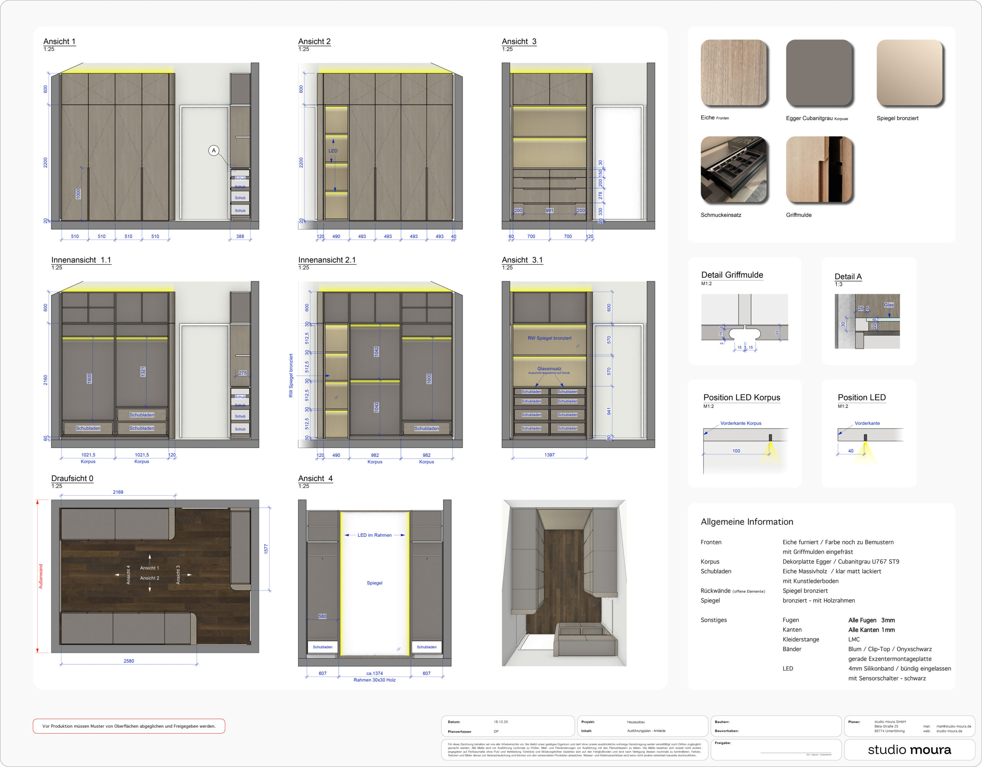Click the Sonstiges row label
Image resolution: width=982 pixels, height=767 pixels.
713,620
